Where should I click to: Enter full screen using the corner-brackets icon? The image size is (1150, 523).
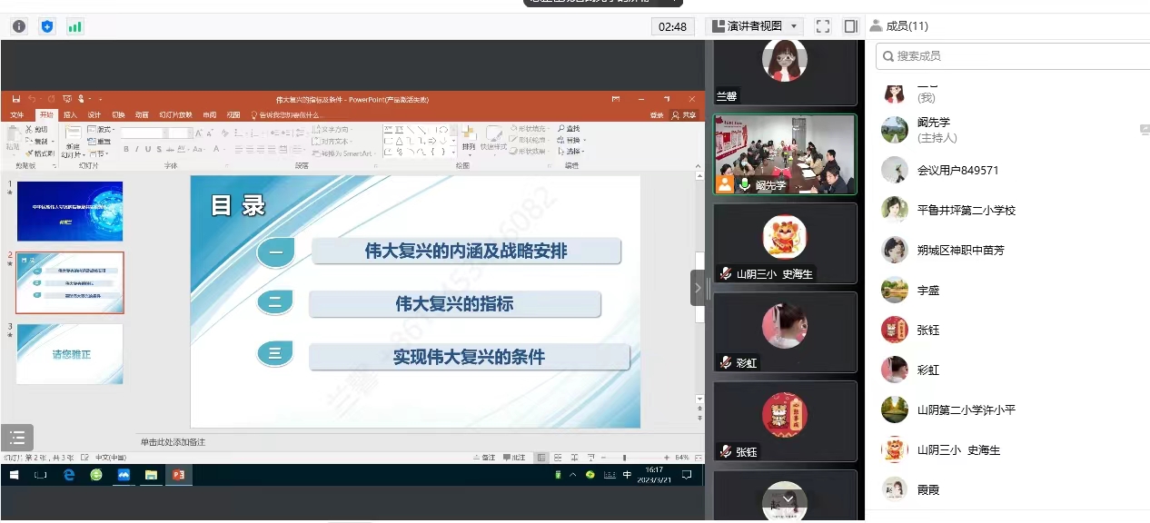click(823, 26)
